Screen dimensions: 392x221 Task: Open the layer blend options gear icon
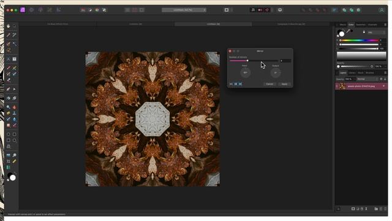coord(381,79)
